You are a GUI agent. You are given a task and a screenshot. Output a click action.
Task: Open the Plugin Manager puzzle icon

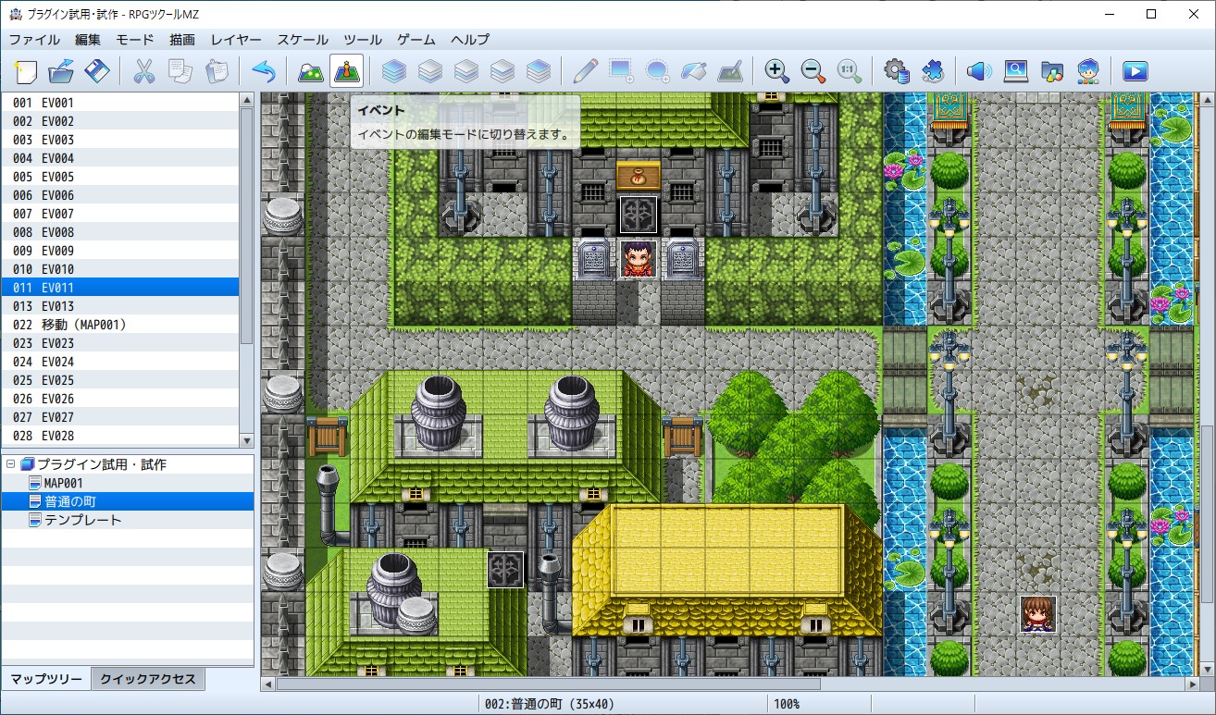[x=932, y=71]
